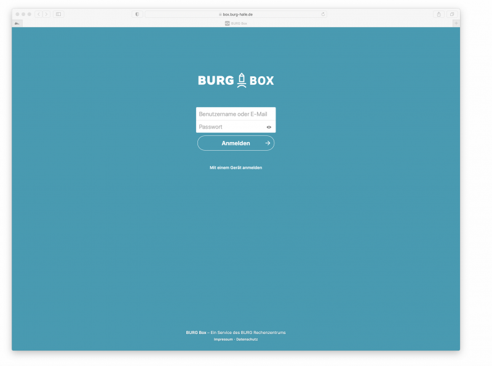Reload the page with refresh icon

pos(323,14)
